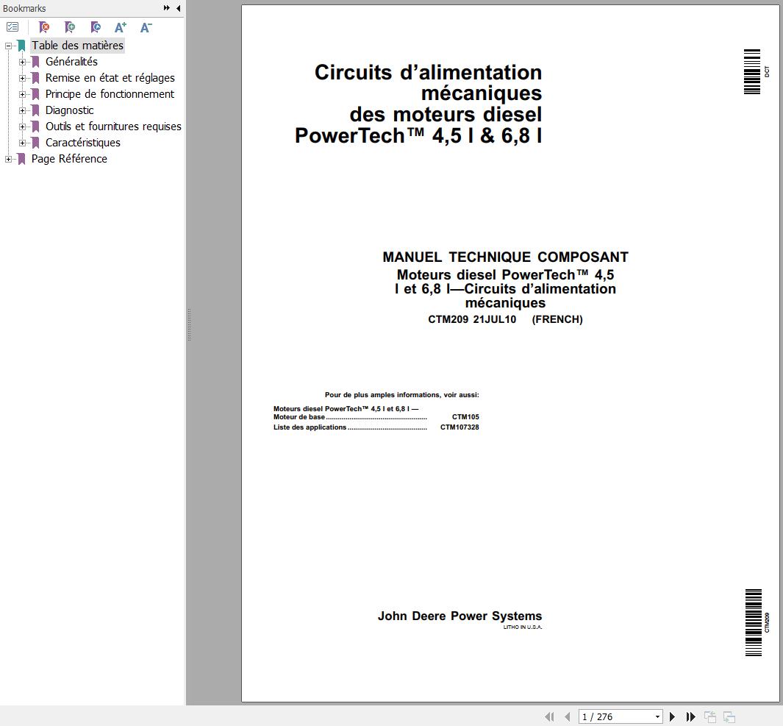Click the Bookmarks panel title
The height and width of the screenshot is (726, 783).
[24, 8]
